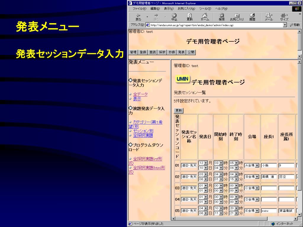303x227 pixels.
Task: Click the chair field containing susu
Action: click(269, 211)
